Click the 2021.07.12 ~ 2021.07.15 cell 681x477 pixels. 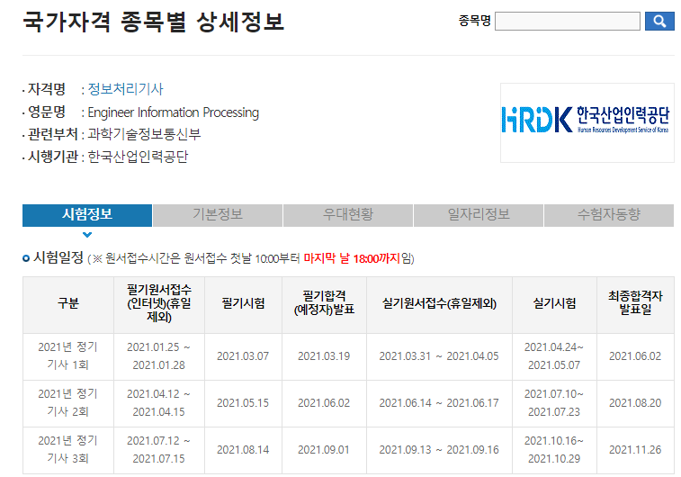point(159,450)
